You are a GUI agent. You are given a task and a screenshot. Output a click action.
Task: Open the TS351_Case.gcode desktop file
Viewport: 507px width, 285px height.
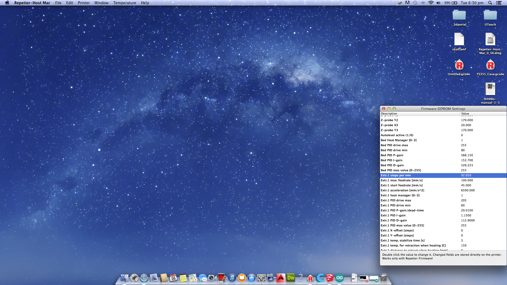coord(490,65)
